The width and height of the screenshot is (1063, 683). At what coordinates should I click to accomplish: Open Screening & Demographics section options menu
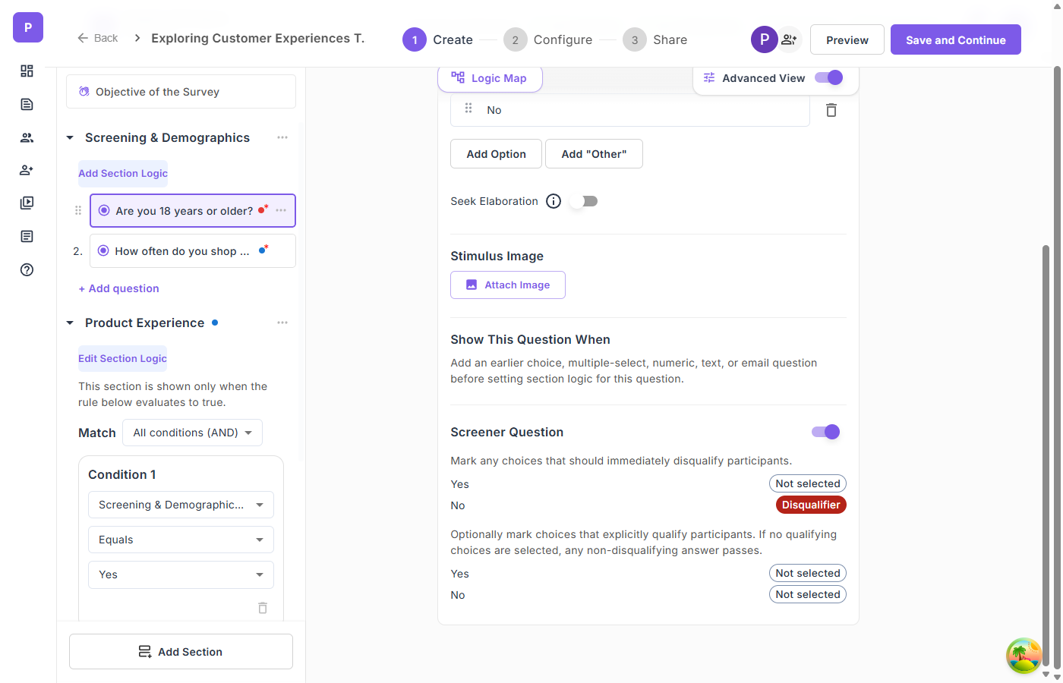[282, 137]
